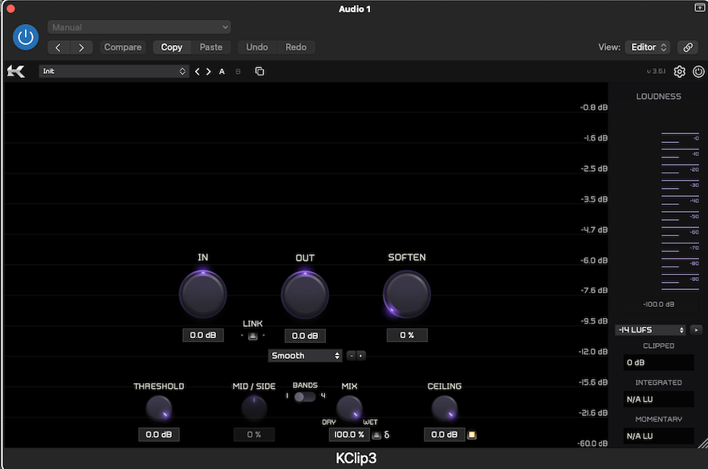This screenshot has height=469, width=708.
Task: Toggle the blue plugin power button
Action: tap(26, 37)
